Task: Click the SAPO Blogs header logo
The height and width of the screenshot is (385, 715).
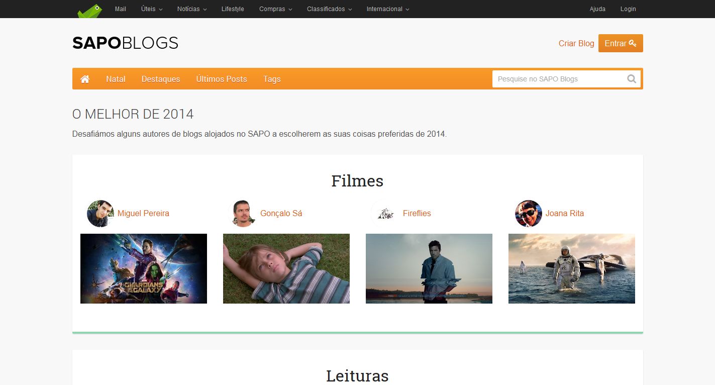Action: coord(125,43)
